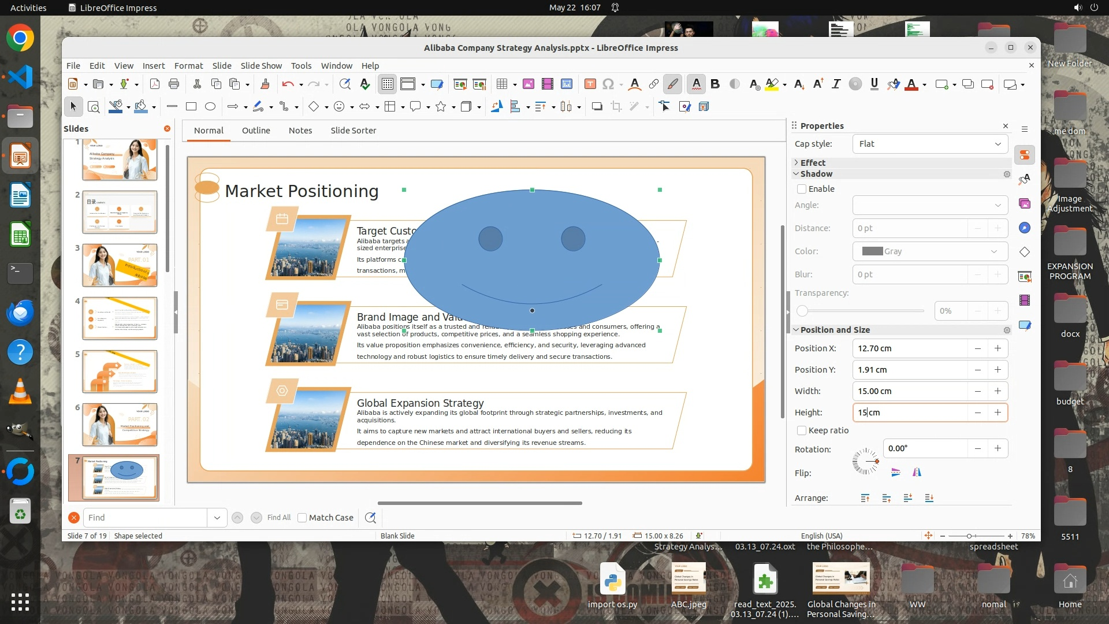
Task: Enable the Shadow checkbox
Action: (x=802, y=189)
